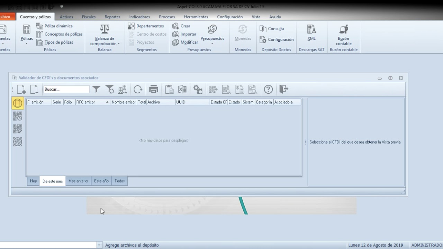Viewport: 443px width, 249px height.
Task: Click the preview pane splitter handle
Action: pos(305,142)
